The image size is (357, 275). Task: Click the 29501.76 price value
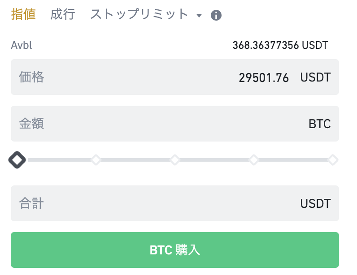coord(264,78)
